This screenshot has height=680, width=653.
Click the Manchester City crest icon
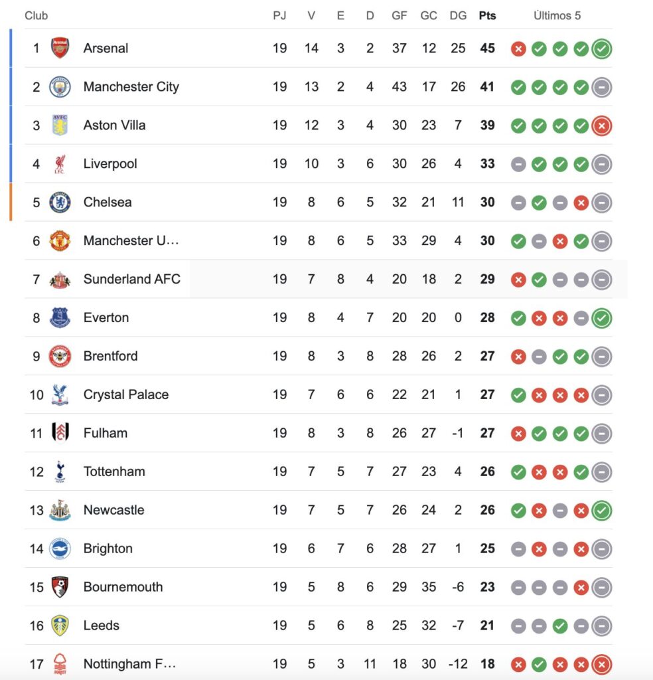tap(60, 87)
